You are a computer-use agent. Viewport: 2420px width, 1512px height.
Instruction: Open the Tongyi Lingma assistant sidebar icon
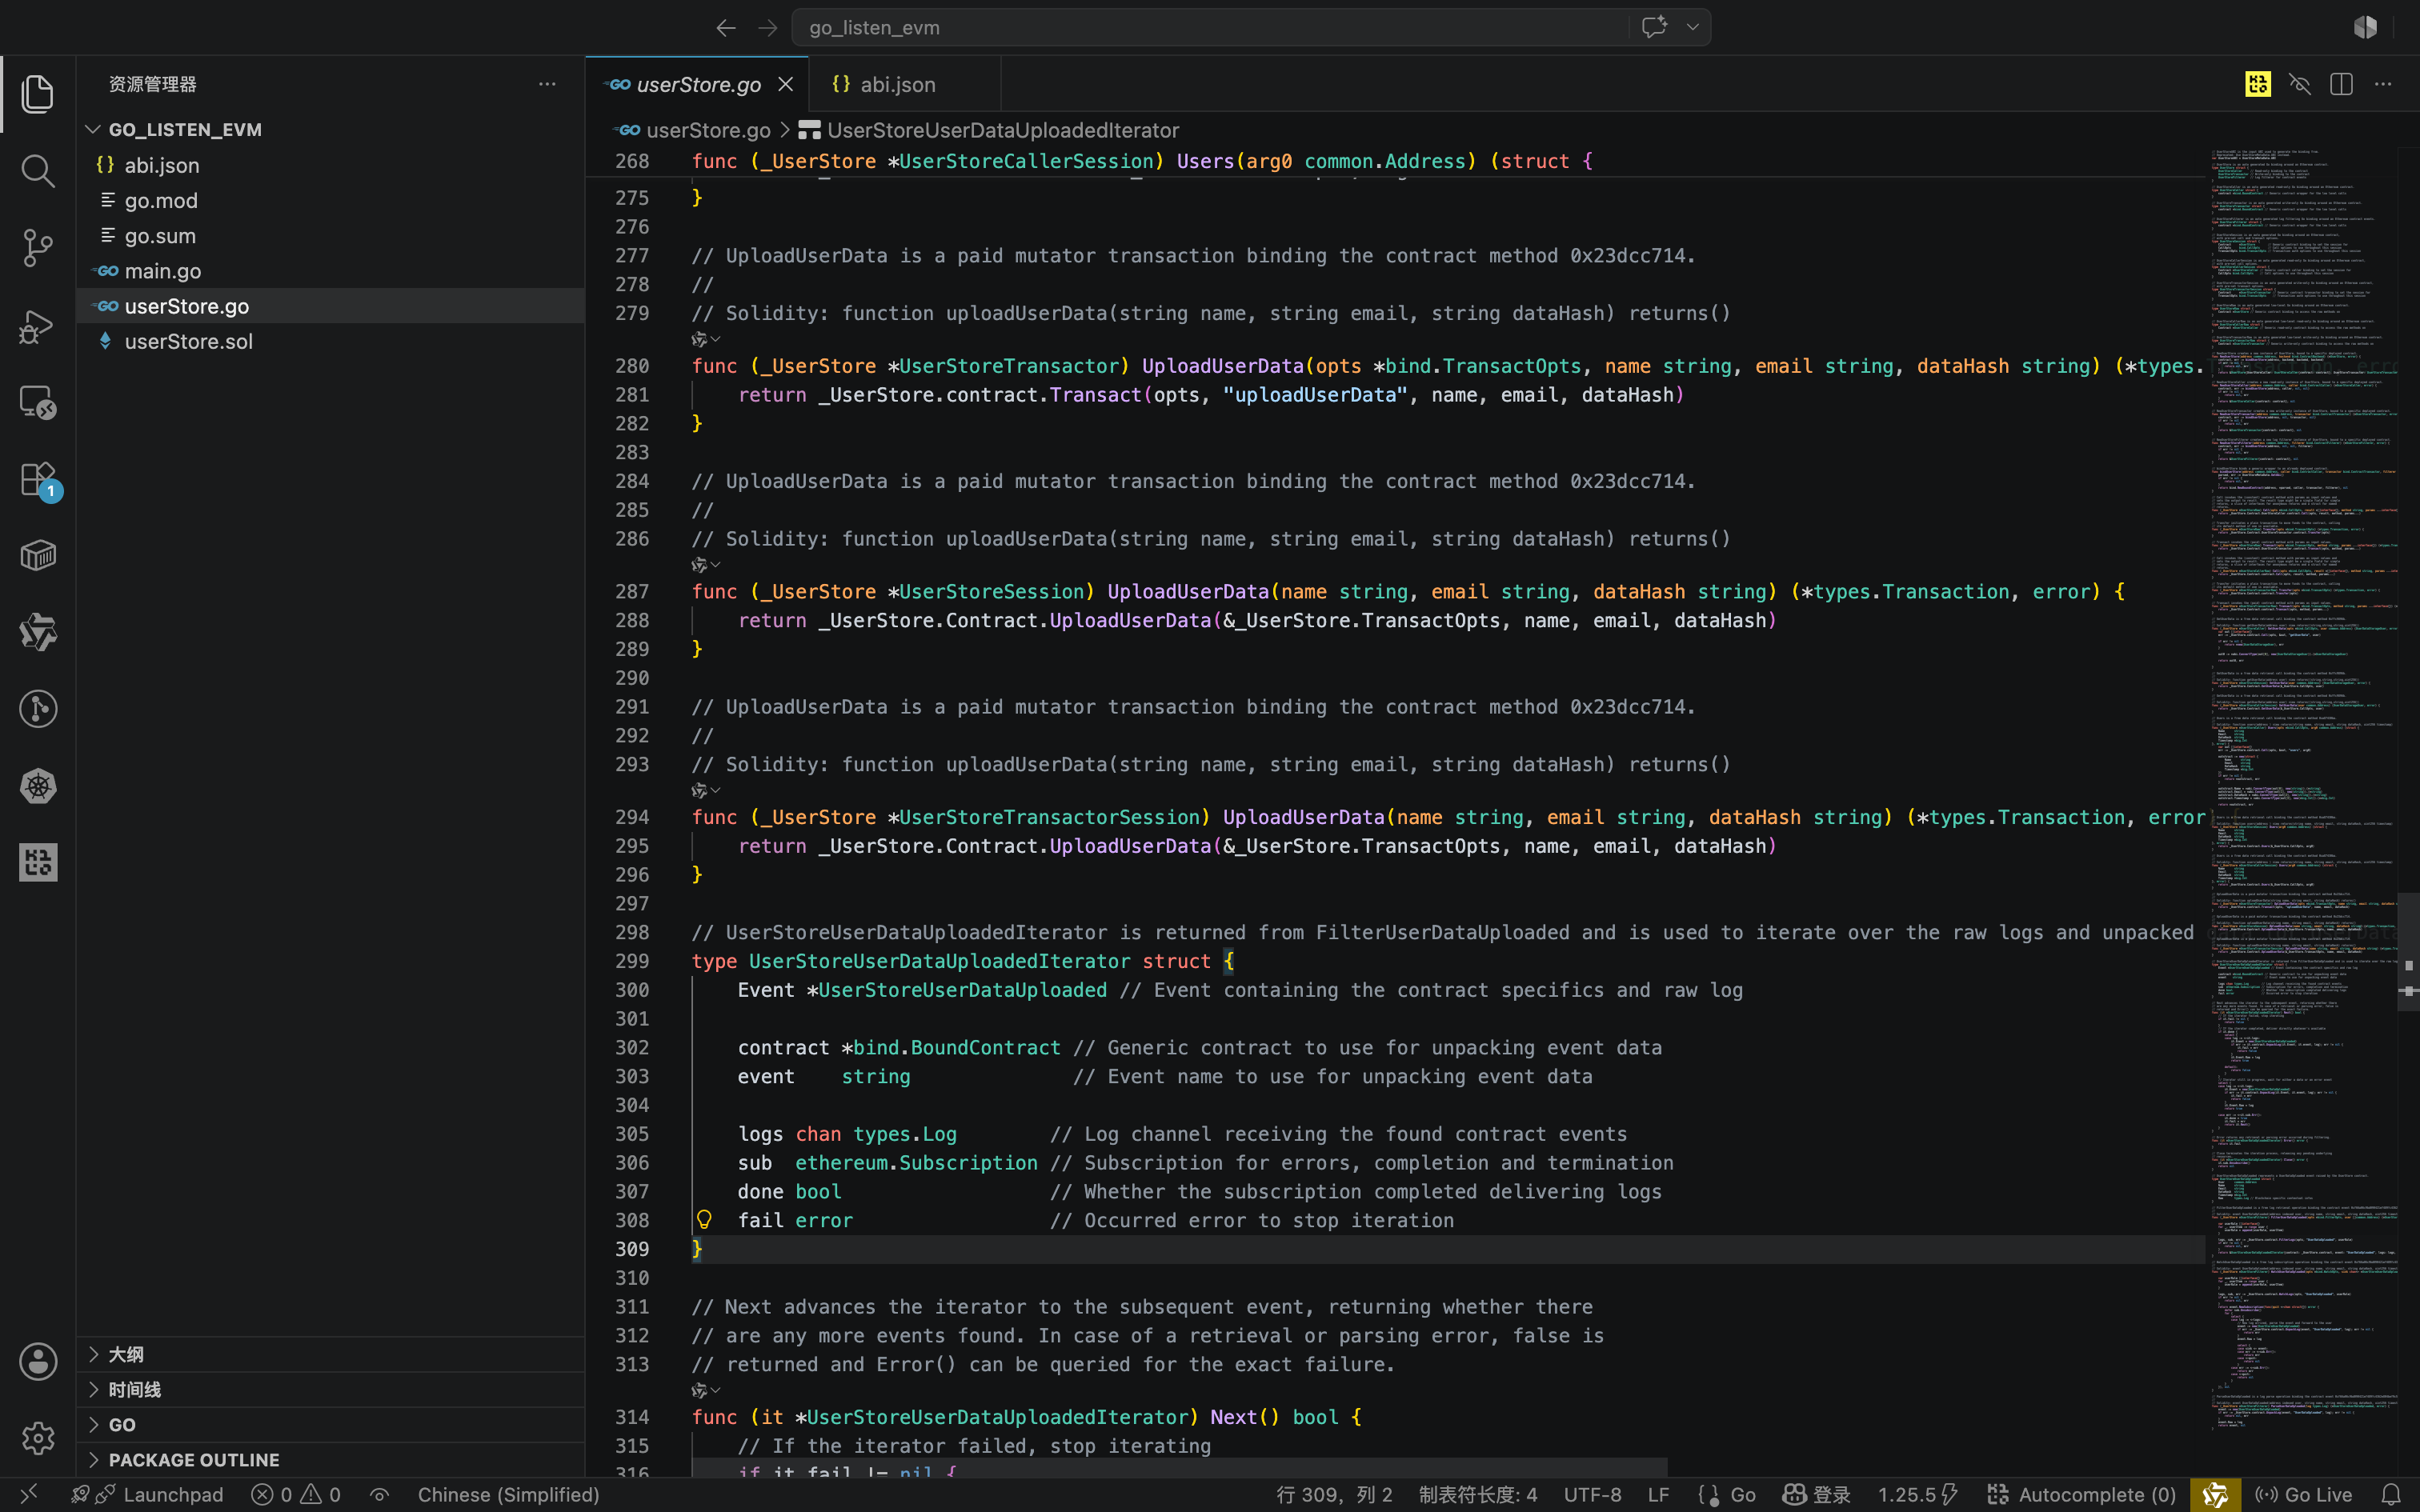[38, 632]
